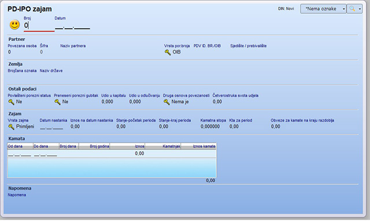Click the Udio u odlučivanju value 0,000

pyautogui.click(x=135, y=102)
